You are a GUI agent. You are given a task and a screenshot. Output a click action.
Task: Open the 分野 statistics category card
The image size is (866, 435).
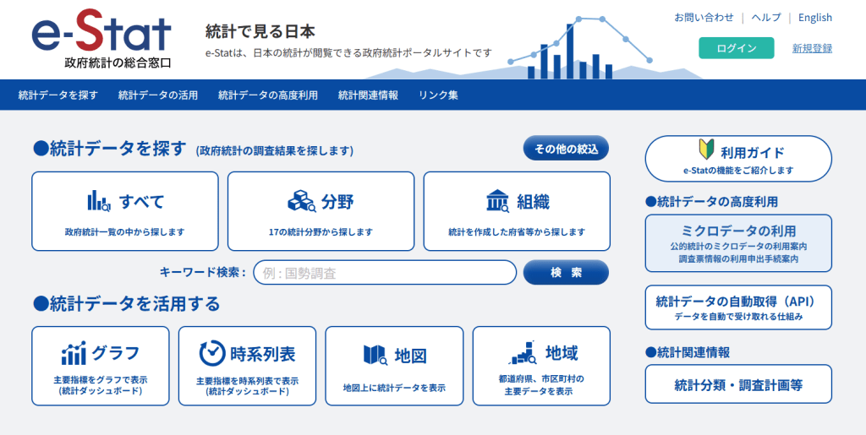point(321,211)
